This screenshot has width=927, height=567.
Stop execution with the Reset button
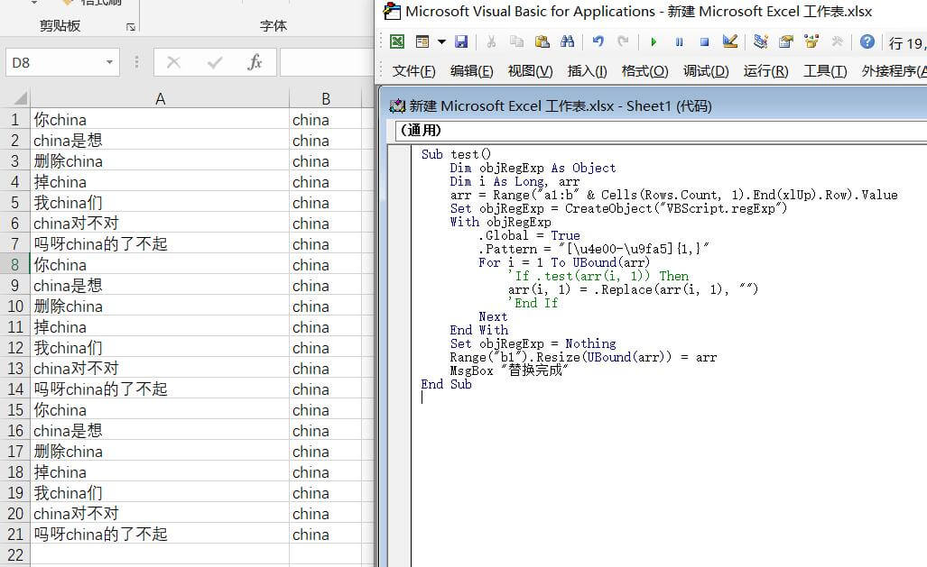click(x=704, y=41)
